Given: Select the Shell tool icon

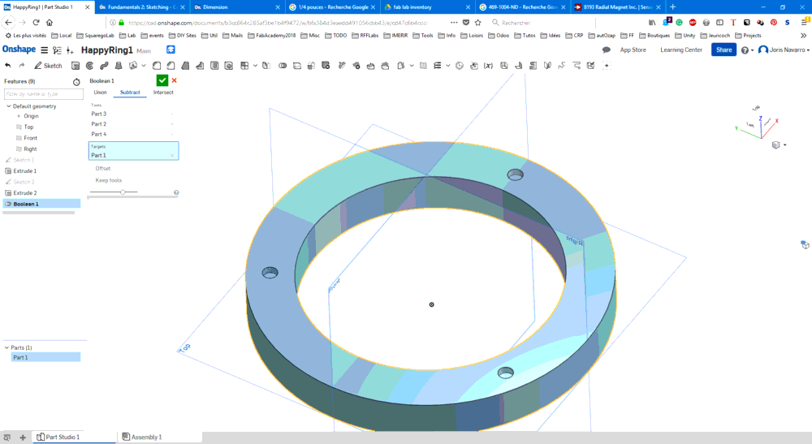Looking at the screenshot, I should (214, 66).
